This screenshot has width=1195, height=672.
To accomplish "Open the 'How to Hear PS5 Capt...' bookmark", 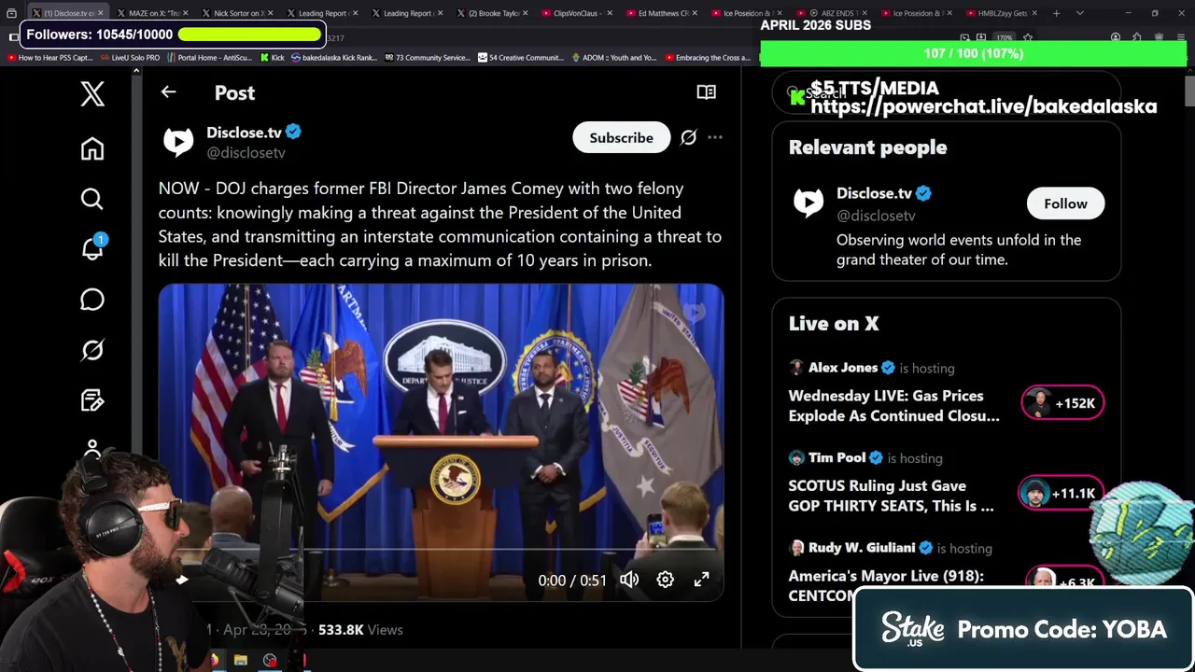I will (49, 58).
